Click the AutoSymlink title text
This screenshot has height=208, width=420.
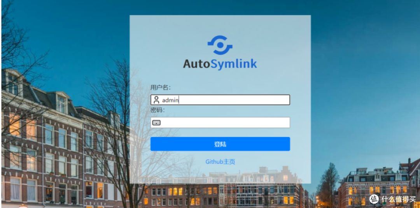pos(220,64)
